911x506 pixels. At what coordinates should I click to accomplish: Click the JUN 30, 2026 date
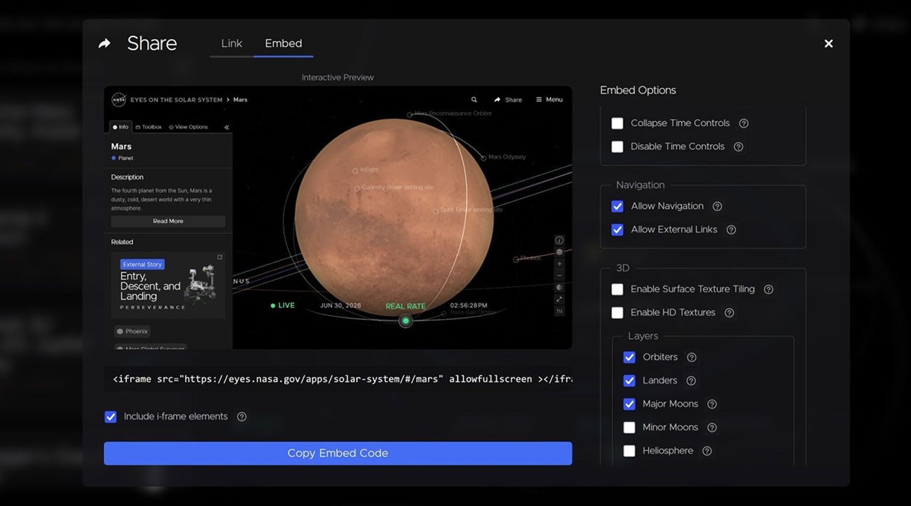(340, 305)
